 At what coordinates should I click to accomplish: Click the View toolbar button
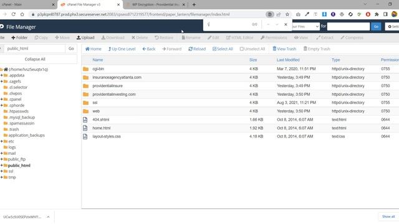click(301, 37)
